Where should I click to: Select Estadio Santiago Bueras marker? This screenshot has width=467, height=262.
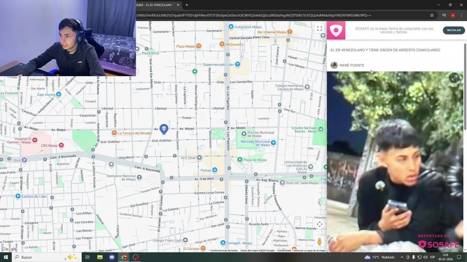pyautogui.click(x=321, y=129)
